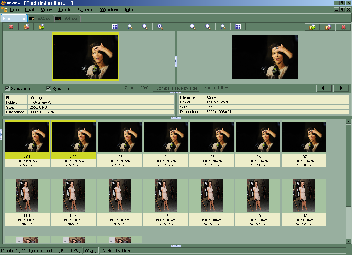
Task: Click Compare side by side button
Action: 176,88
